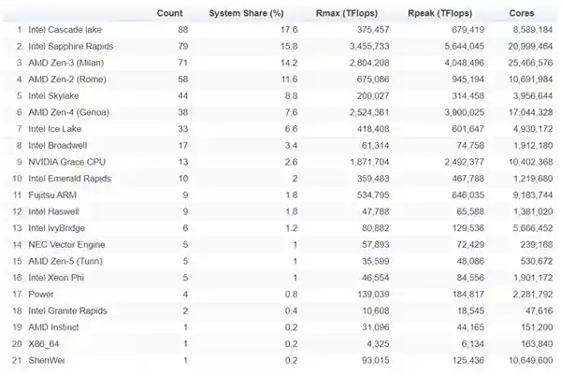
Task: Click the Rpeak value 6,134
Action: click(472, 343)
